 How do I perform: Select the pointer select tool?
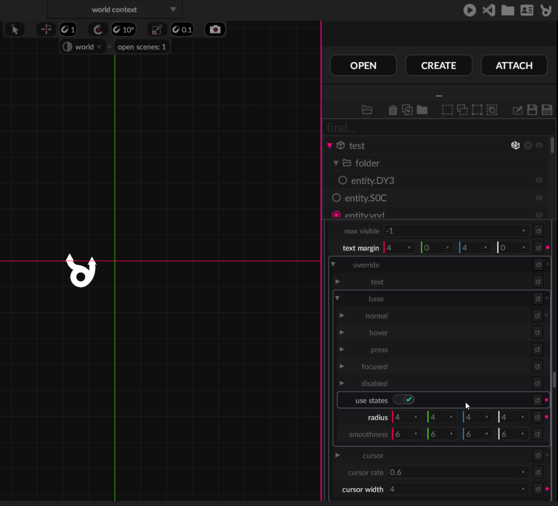tap(15, 30)
